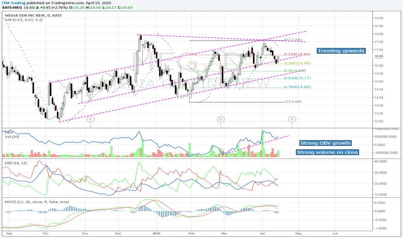403x238 pixels.
Task: Click the L:16.17 low value in header
Action: coord(110,7)
